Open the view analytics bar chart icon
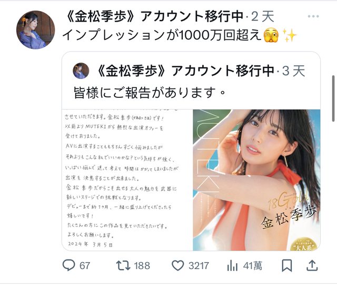Image resolution: width=337 pixels, height=289 pixels. [x=232, y=265]
